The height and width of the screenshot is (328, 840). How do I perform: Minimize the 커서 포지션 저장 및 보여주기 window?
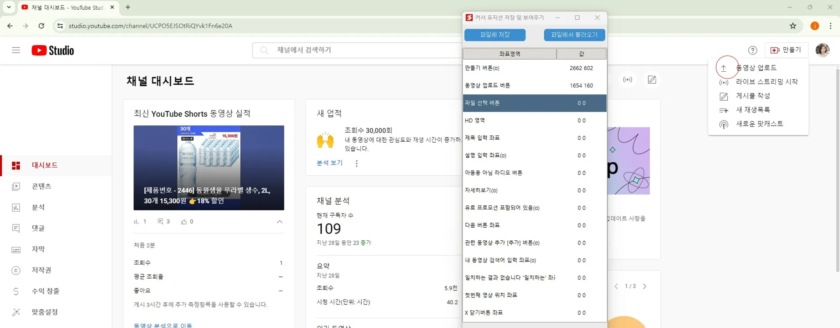557,18
